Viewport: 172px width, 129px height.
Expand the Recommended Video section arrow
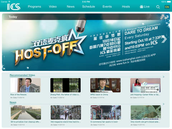163,77
